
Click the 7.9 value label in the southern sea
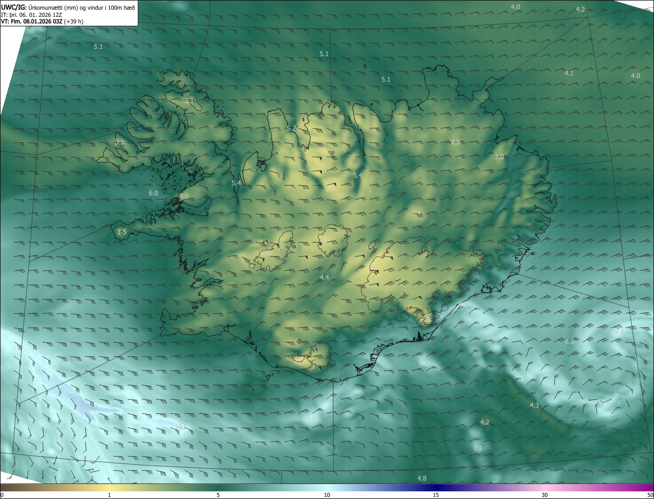click(x=477, y=448)
